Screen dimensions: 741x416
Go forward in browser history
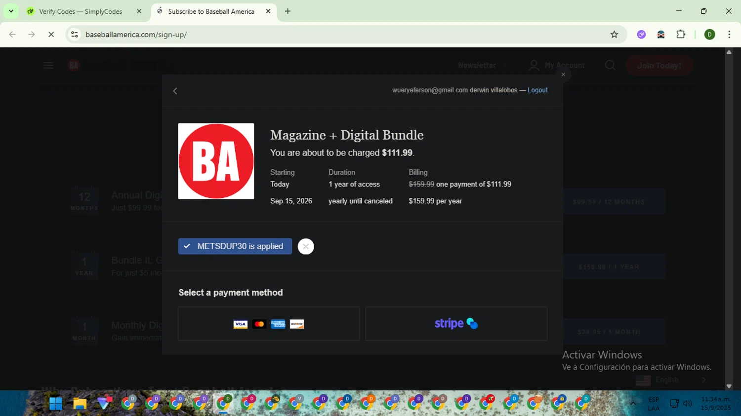pyautogui.click(x=32, y=35)
